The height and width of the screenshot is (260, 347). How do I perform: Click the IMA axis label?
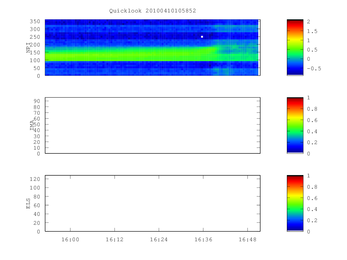(x=32, y=125)
